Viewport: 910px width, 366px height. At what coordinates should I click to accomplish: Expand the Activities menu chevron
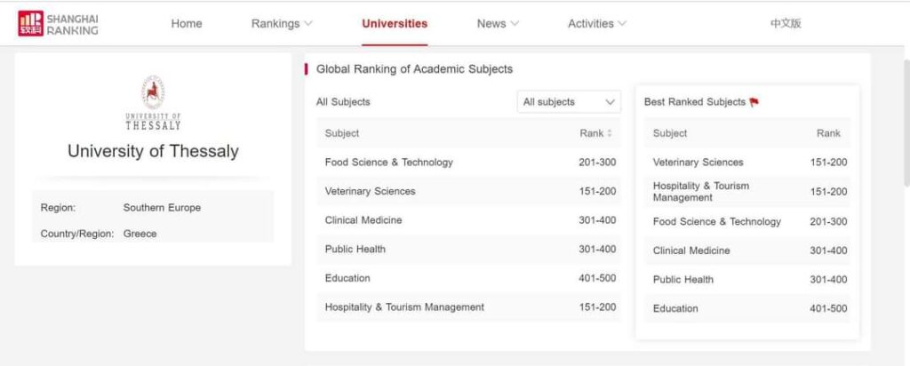coord(622,24)
